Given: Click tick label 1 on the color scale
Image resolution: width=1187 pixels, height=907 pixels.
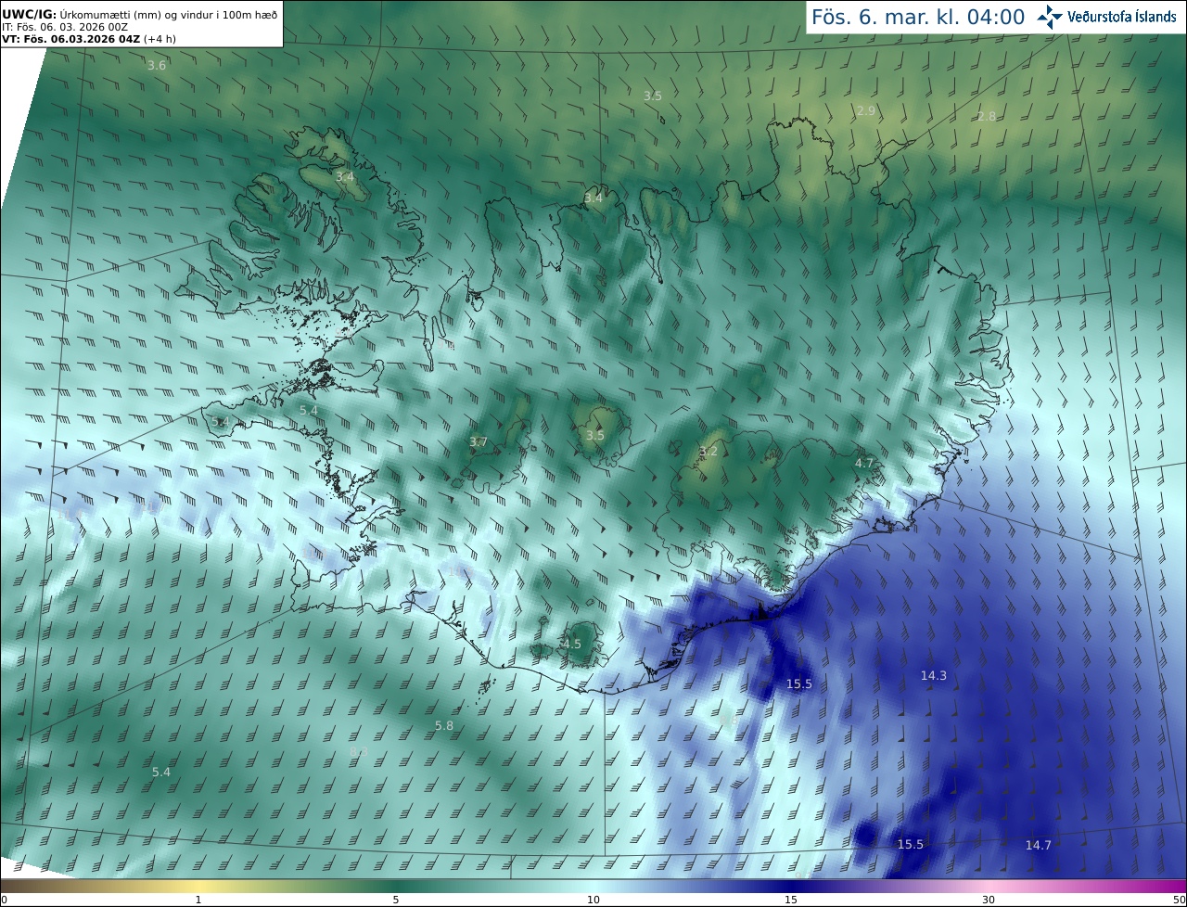Looking at the screenshot, I should coord(198,900).
